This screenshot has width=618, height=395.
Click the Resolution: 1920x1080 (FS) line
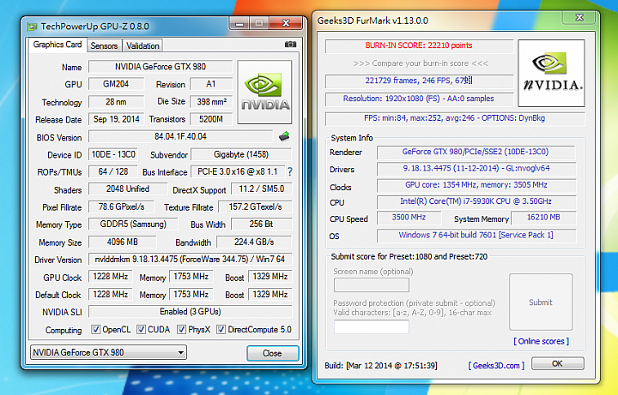[419, 99]
